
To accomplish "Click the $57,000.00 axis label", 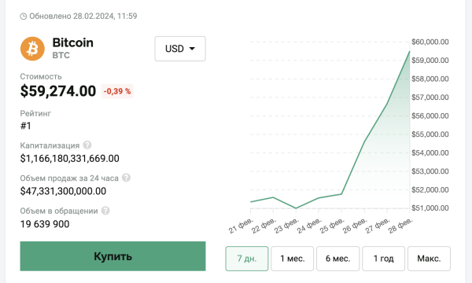I will pyautogui.click(x=430, y=97).
